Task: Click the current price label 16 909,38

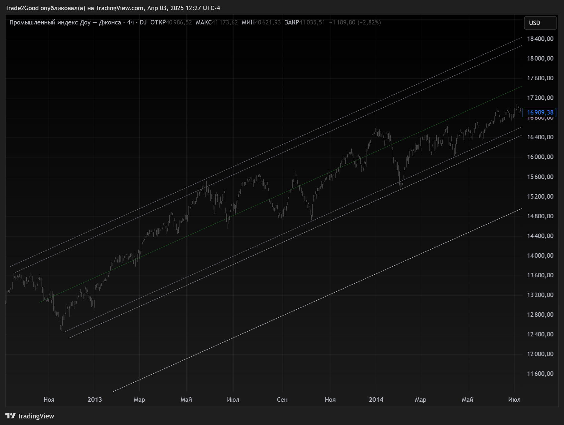Action: (540, 112)
